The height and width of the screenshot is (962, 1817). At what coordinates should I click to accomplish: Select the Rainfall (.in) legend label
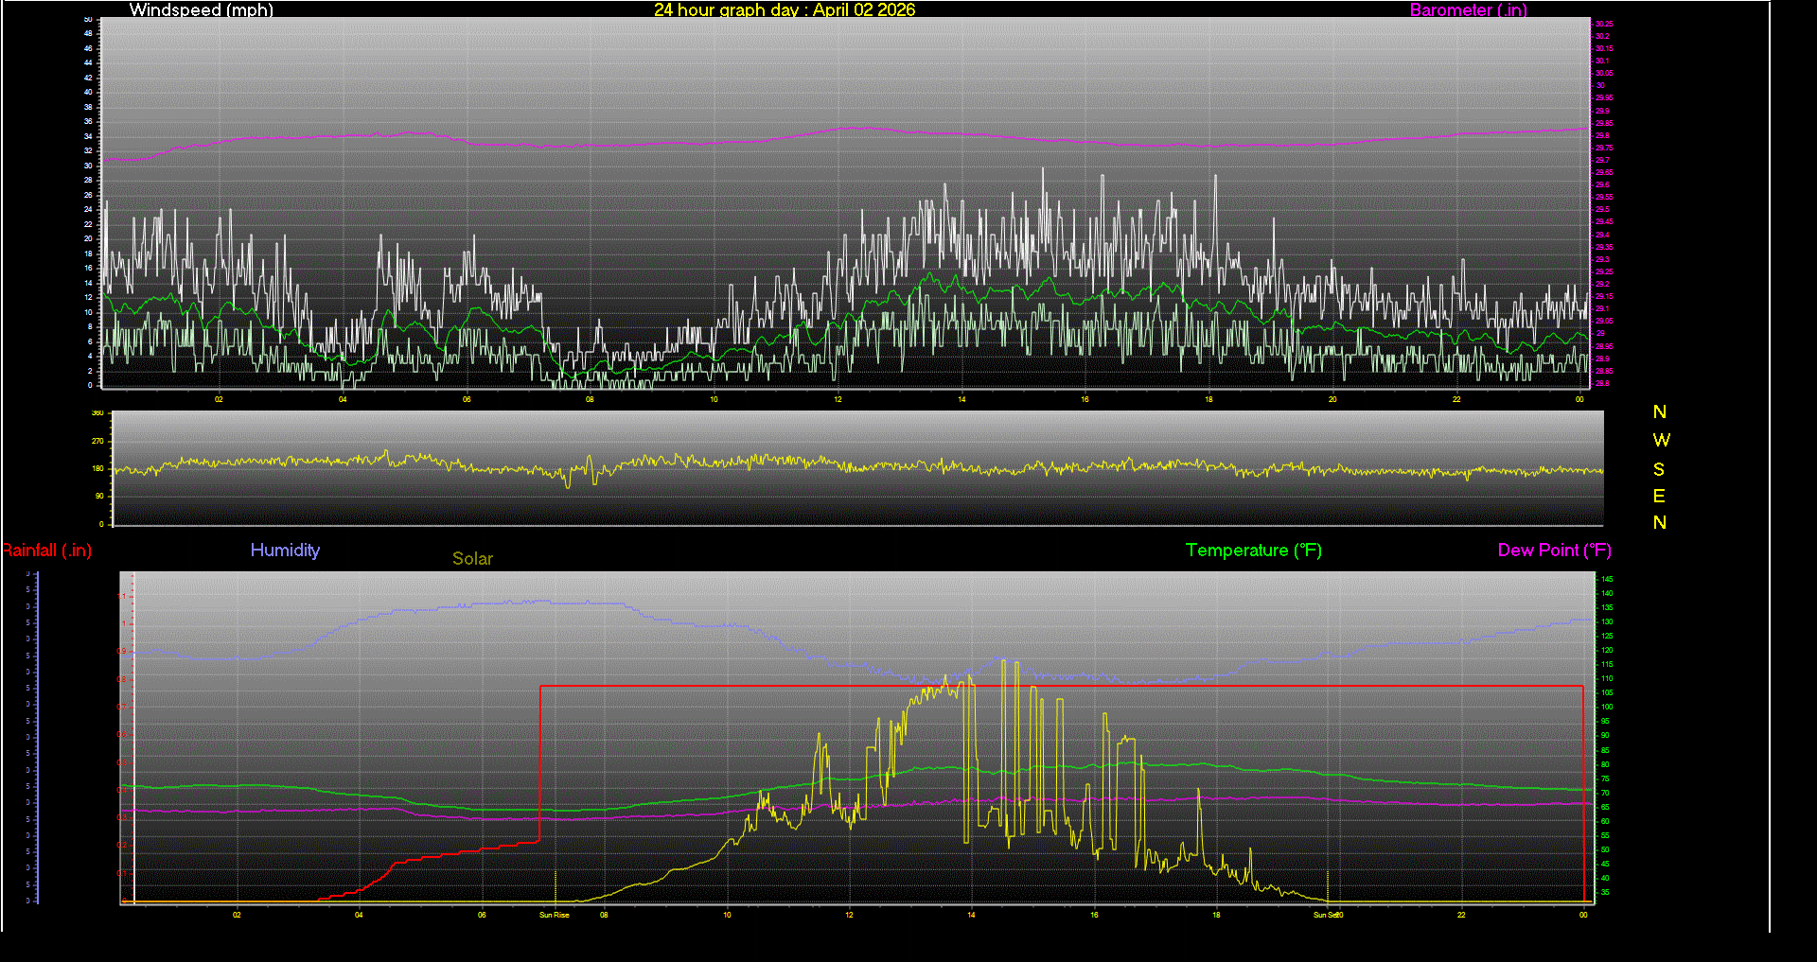[x=45, y=550]
